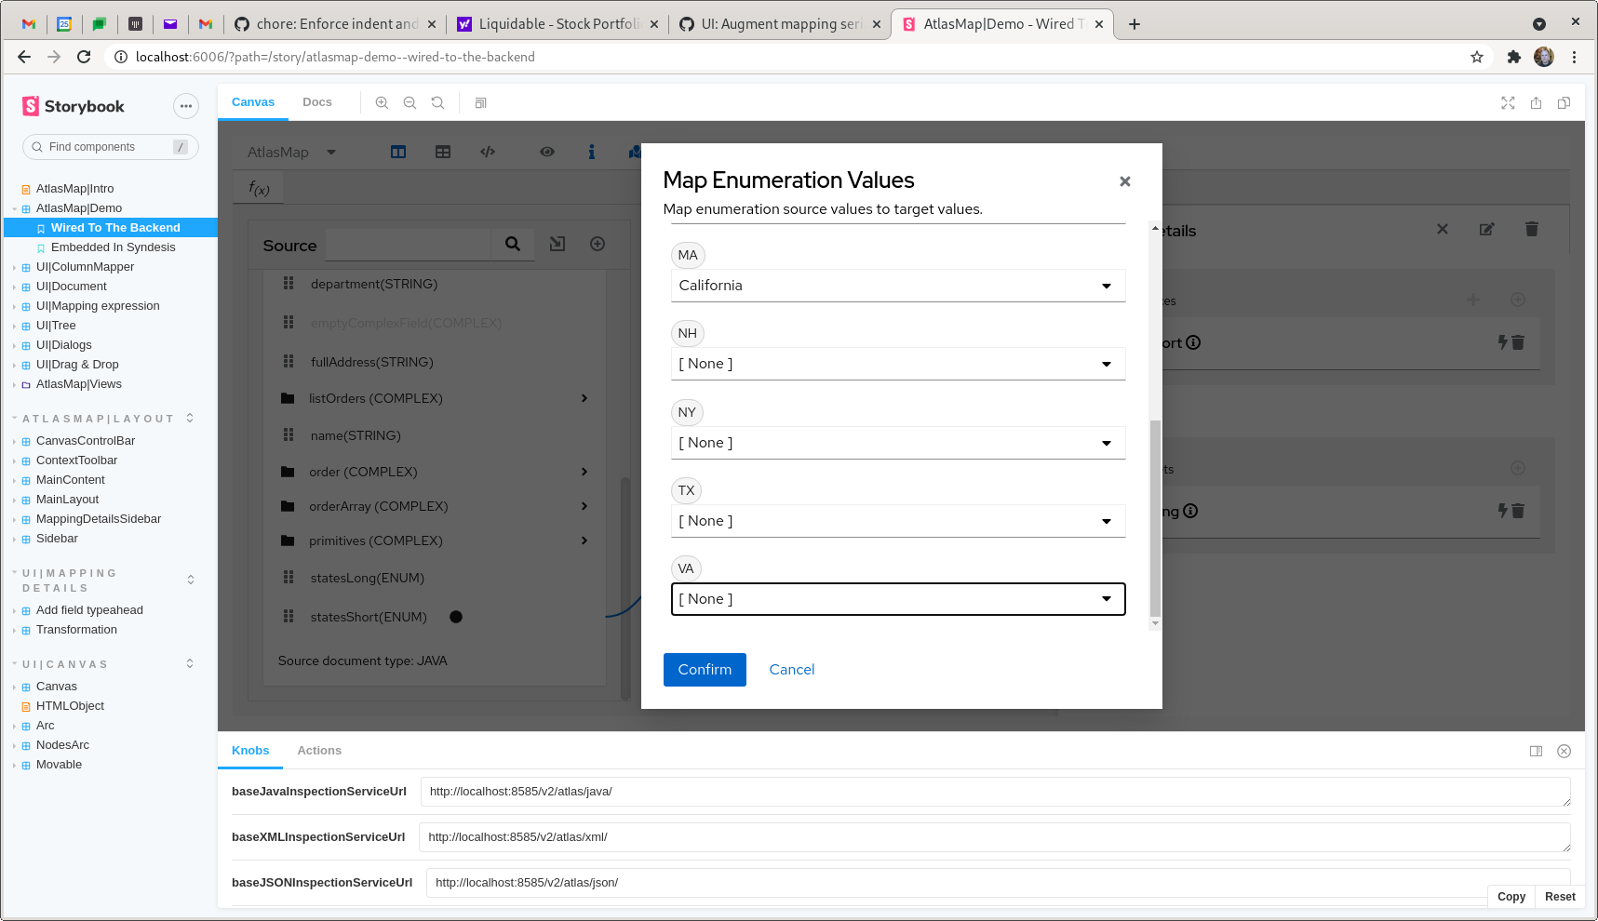Toggle notifications with the info icon
This screenshot has width=1598, height=921.
[x=593, y=152]
